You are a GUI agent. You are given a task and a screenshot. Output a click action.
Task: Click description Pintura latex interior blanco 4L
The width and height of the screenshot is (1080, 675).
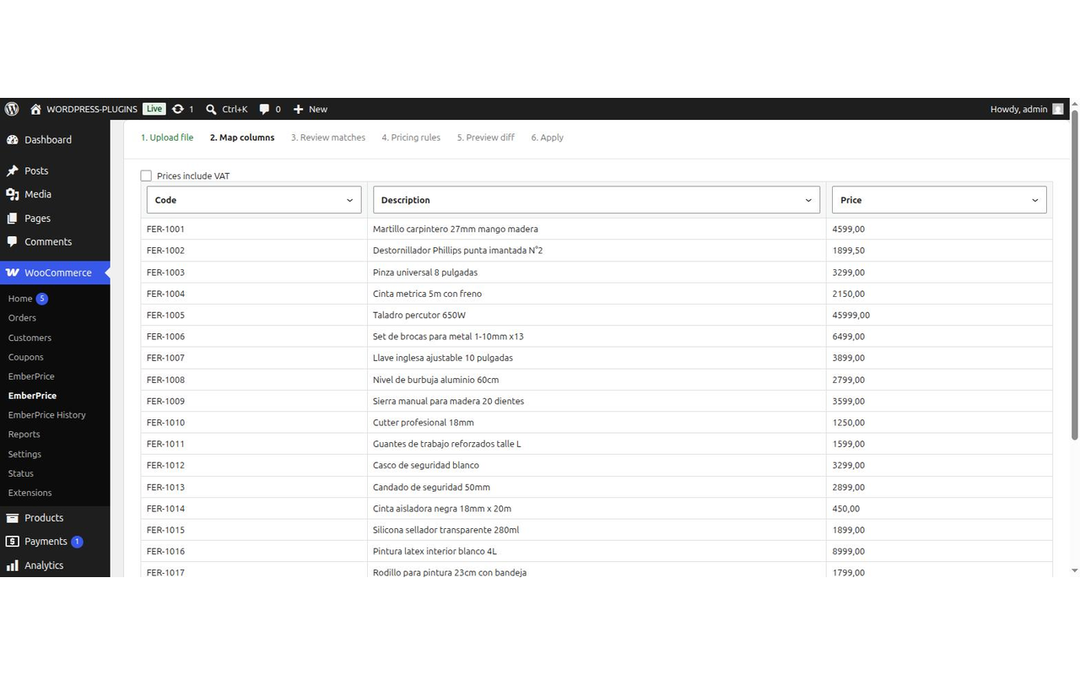tap(435, 552)
